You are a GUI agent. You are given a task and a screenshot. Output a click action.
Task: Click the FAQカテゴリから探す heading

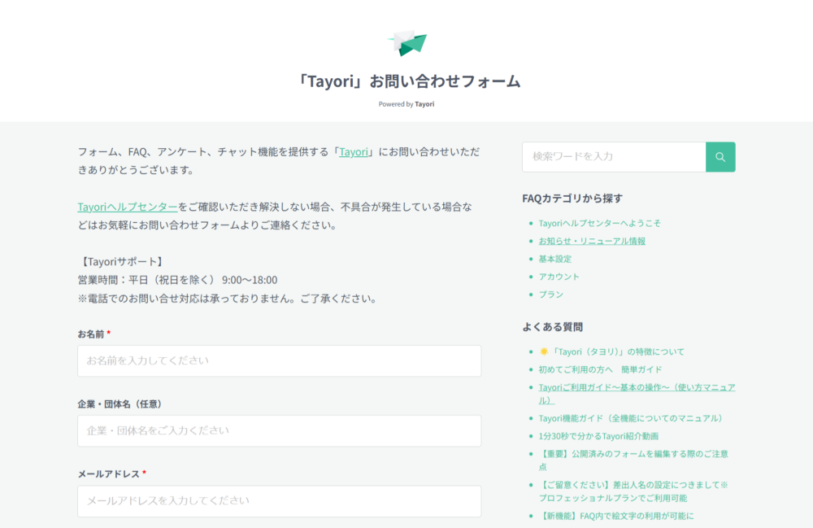pos(572,199)
